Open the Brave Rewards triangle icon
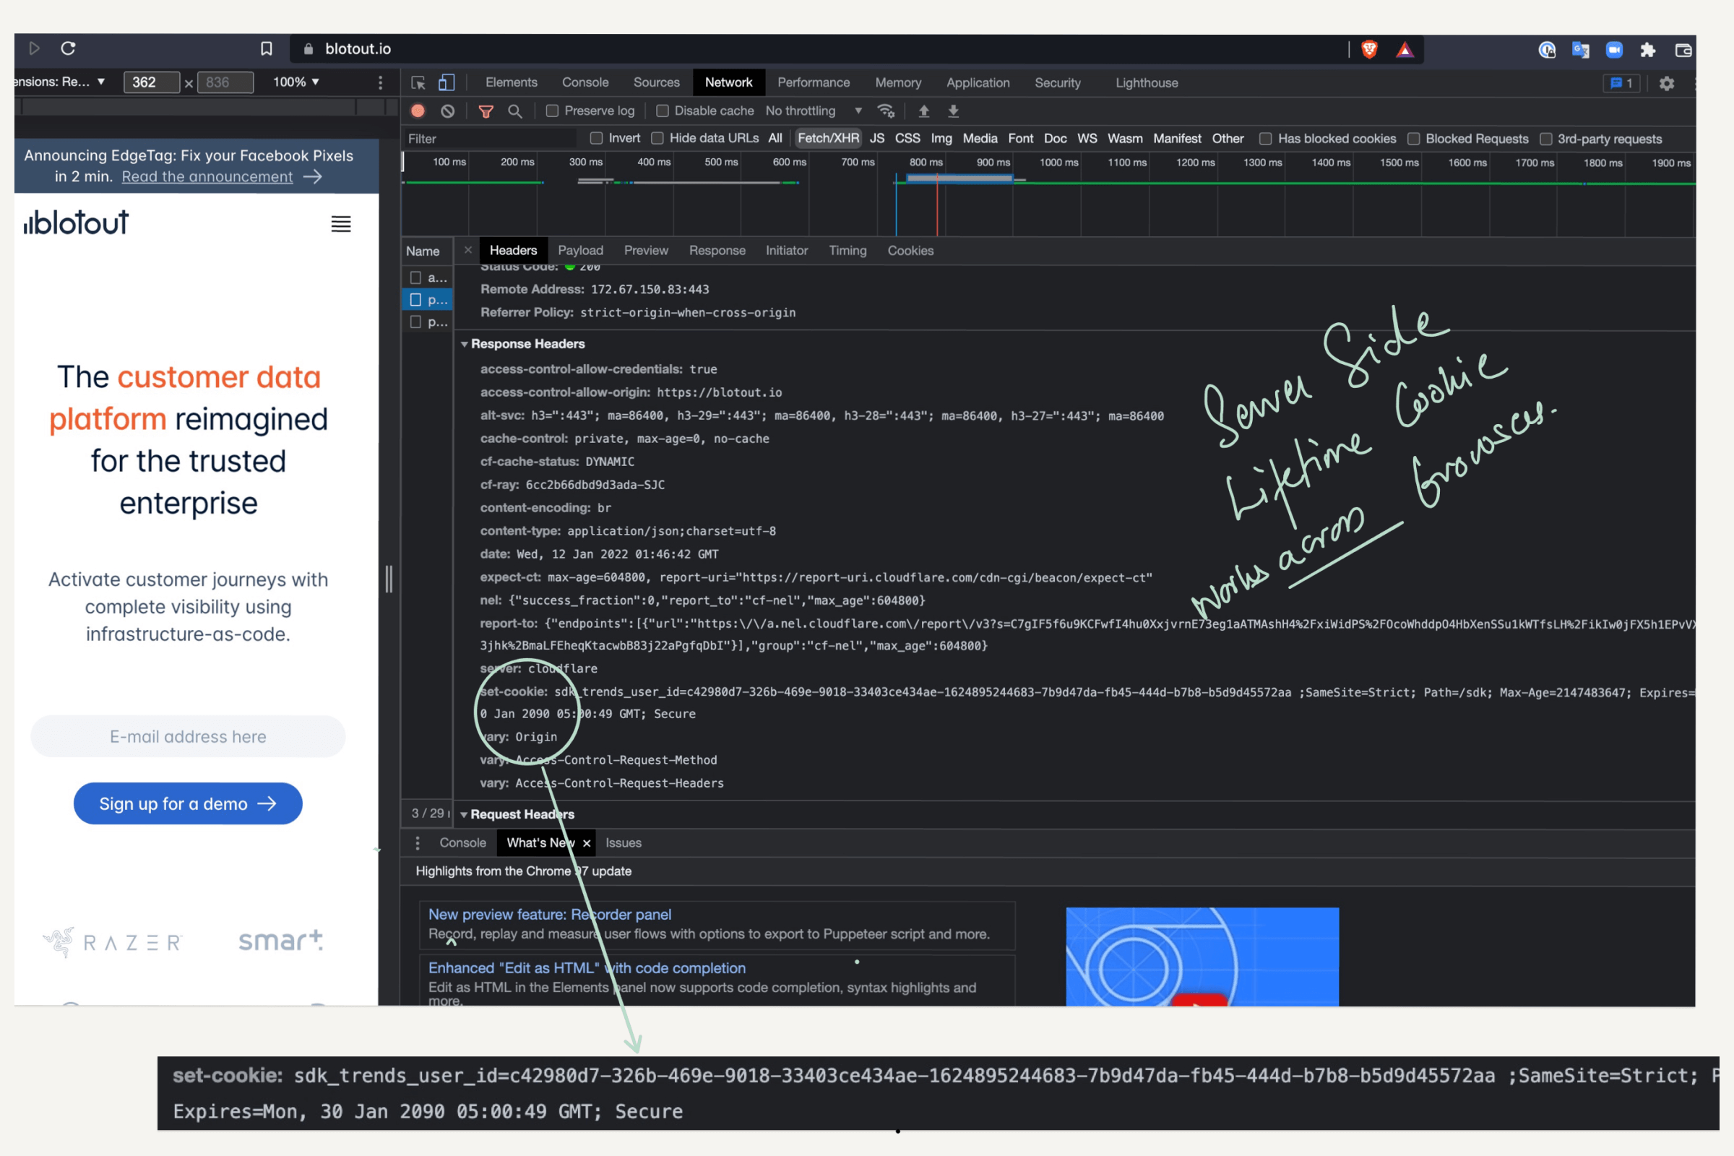Viewport: 1734px width, 1156px height. pos(1405,49)
